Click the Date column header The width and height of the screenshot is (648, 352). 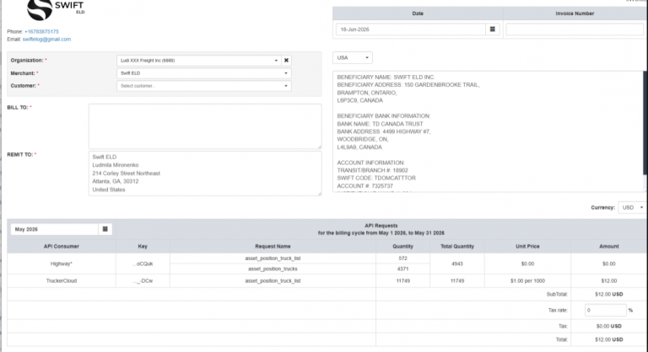point(418,13)
